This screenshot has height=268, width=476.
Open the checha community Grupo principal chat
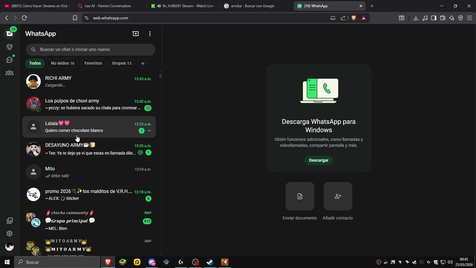click(89, 220)
